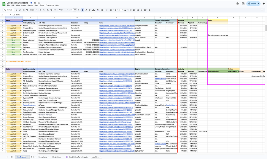This screenshot has height=159, width=267.
Task: Click the Martinique recruiter link
Action: pos(160,79)
